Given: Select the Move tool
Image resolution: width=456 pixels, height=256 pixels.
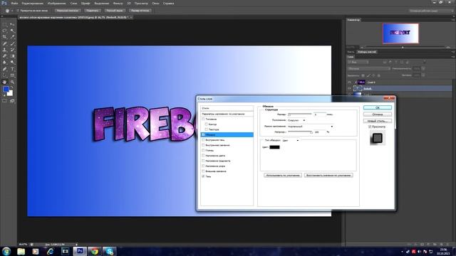Looking at the screenshot, I should click(x=13, y=24).
